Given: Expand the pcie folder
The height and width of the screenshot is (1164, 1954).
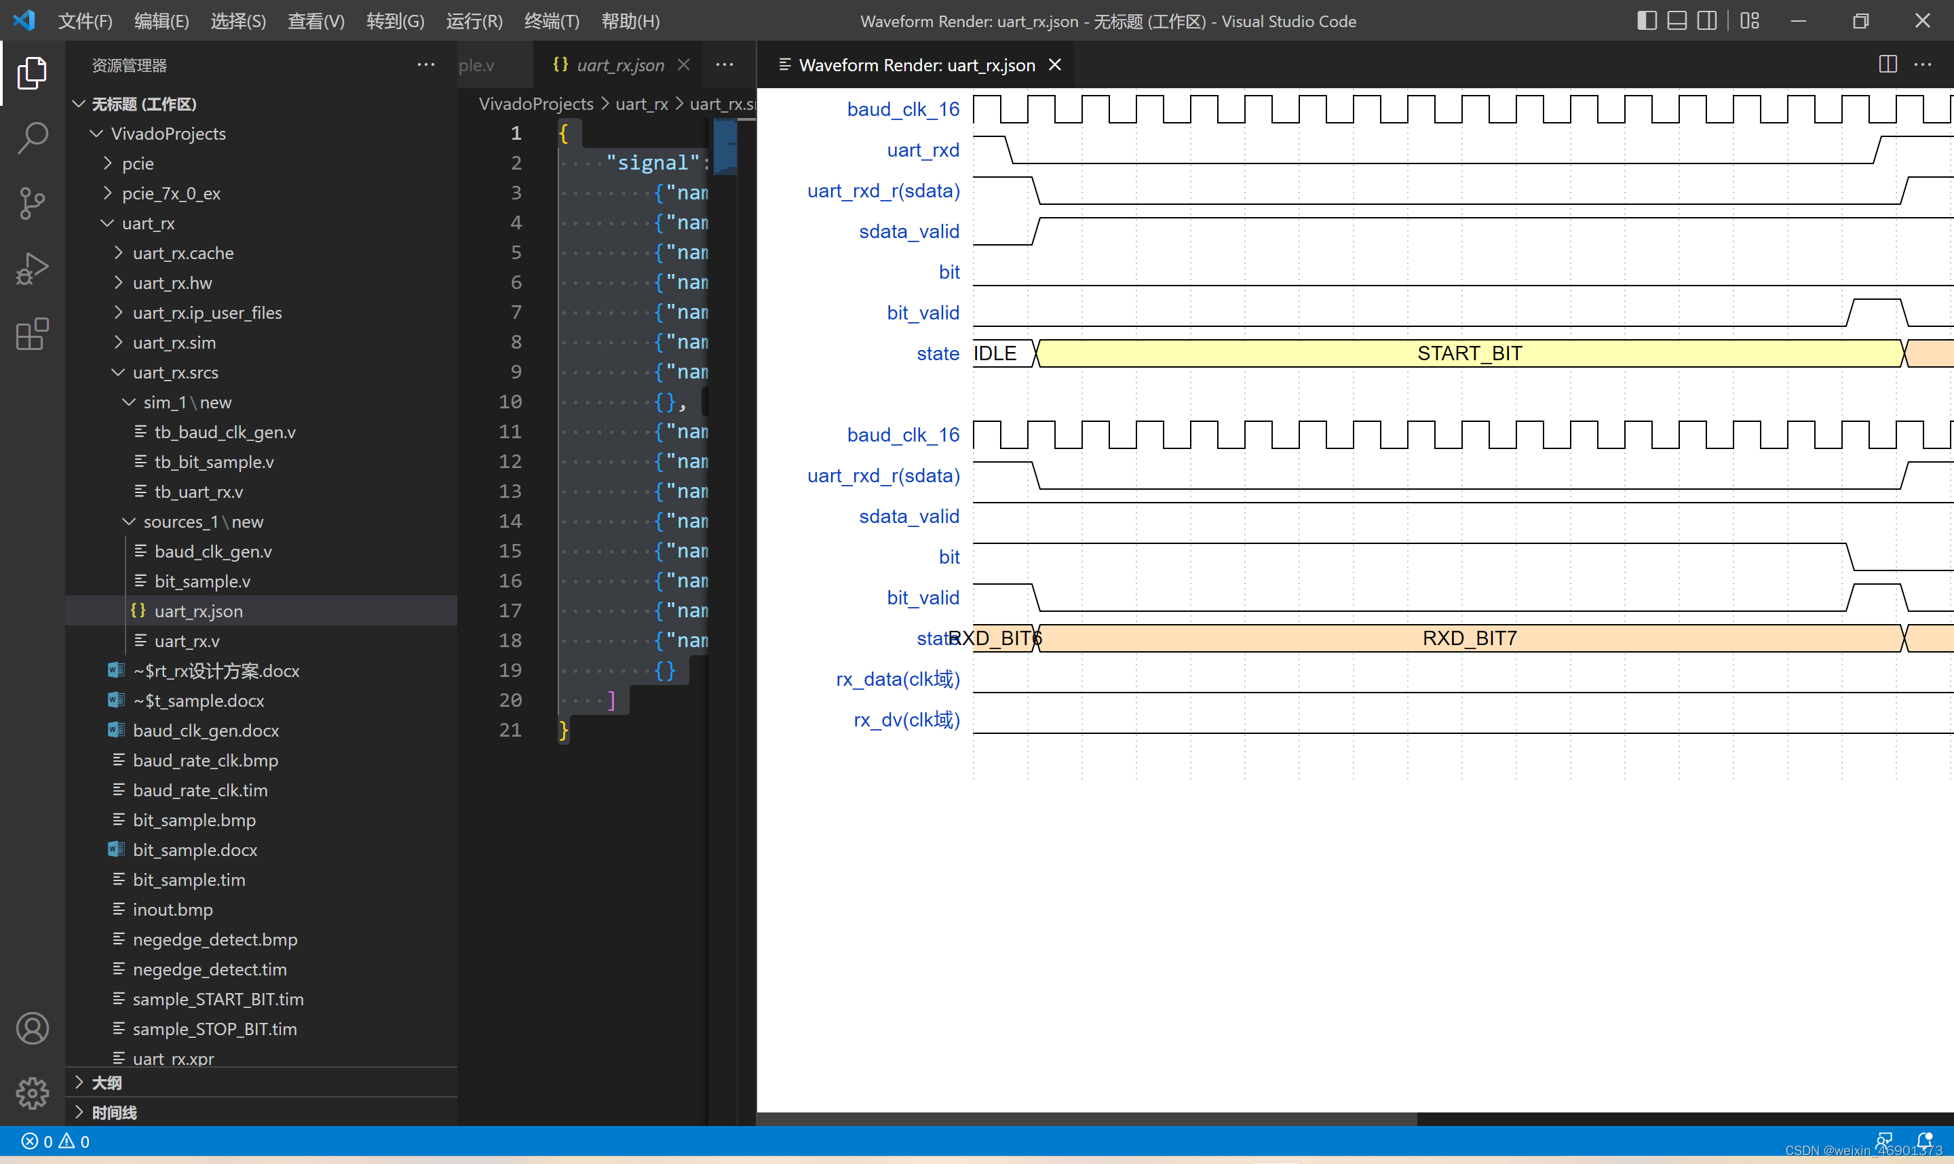Looking at the screenshot, I should pos(138,163).
